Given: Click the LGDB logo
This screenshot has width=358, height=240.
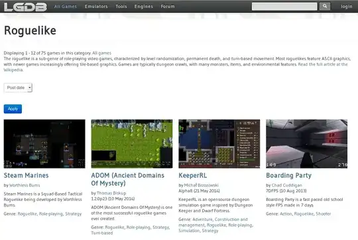Looking at the screenshot, I should [x=25, y=7].
